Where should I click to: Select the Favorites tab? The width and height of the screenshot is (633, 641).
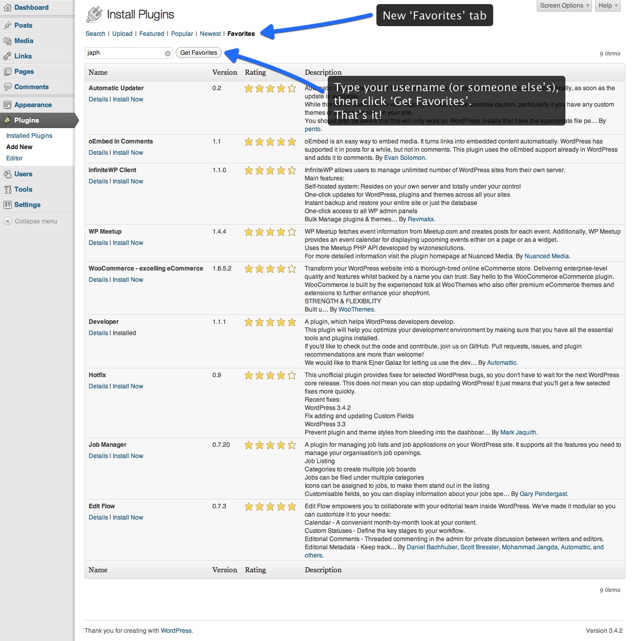pos(241,34)
